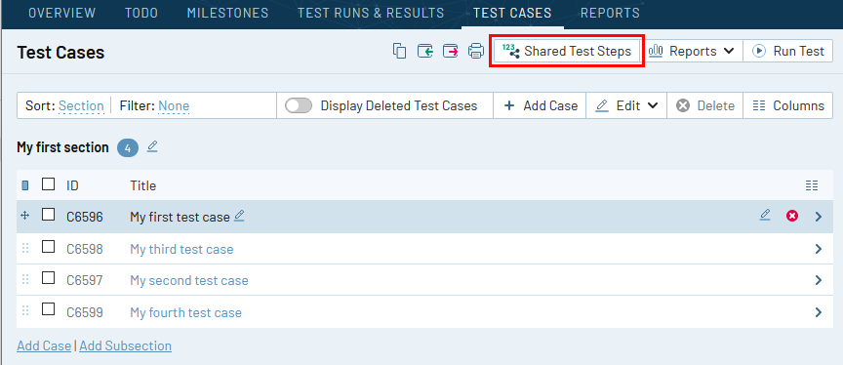843x365 pixels.
Task: Go to Test Runs & Results tab
Action: tap(371, 13)
